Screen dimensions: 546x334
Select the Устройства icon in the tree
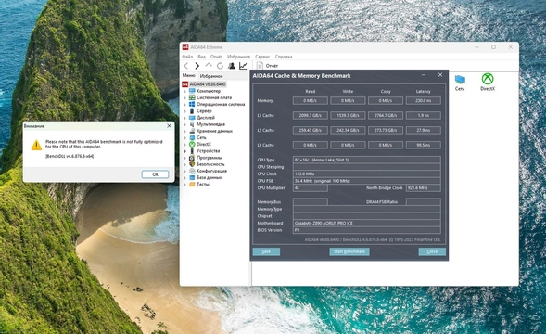pyautogui.click(x=192, y=151)
